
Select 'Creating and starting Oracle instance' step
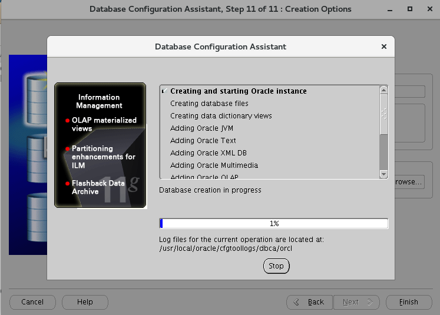pos(238,91)
